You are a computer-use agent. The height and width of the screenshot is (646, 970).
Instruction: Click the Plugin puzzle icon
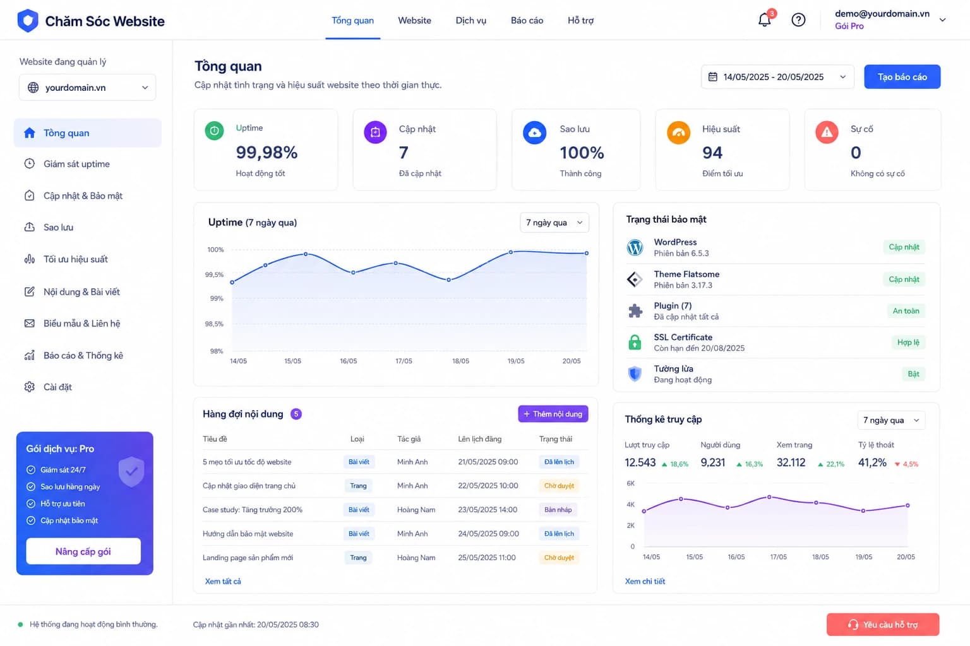[635, 310]
